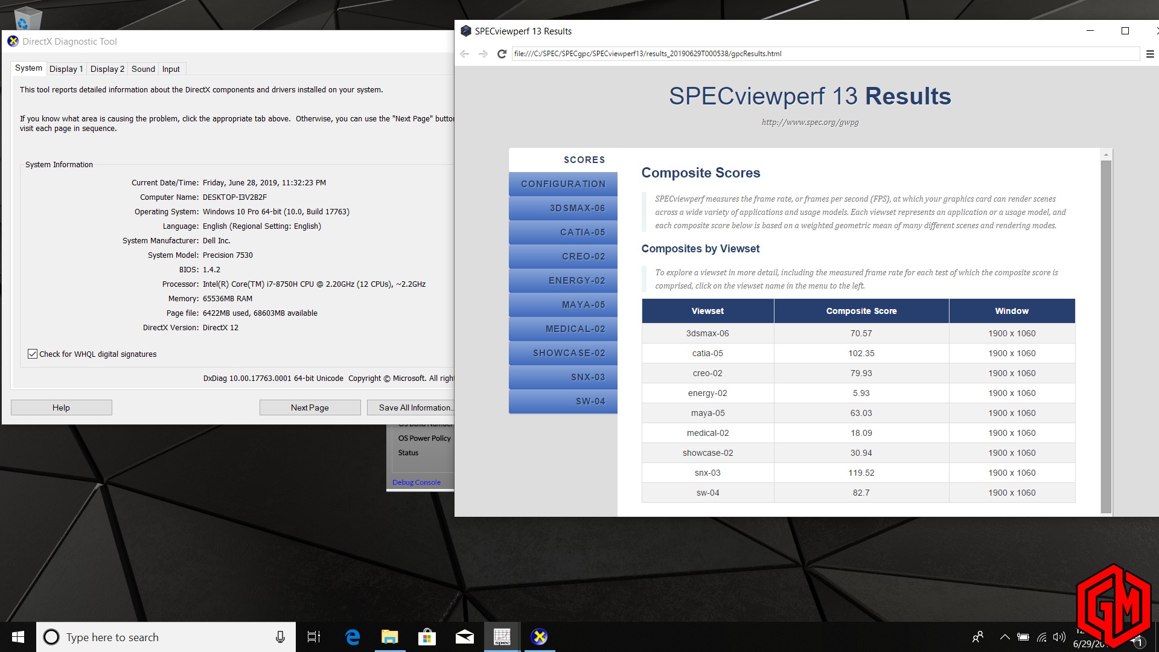
Task: Select the snx-03 score 119.52
Action: 861,473
